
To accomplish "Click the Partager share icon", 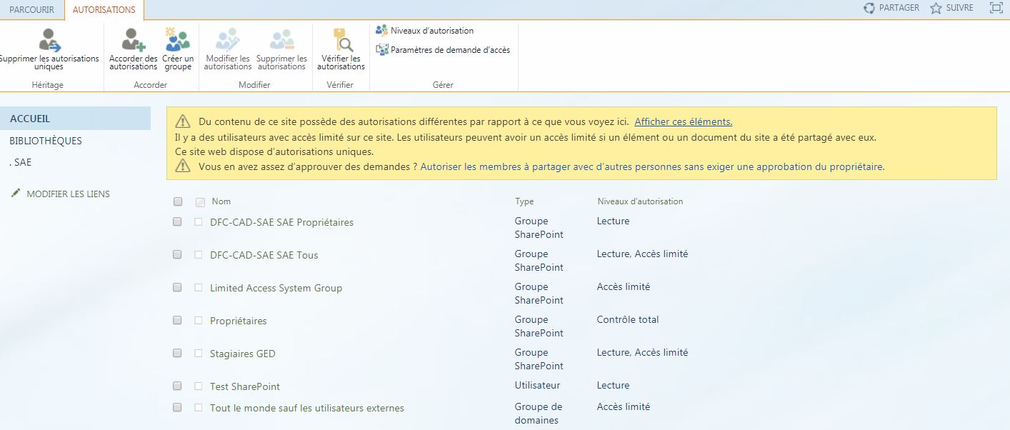I will [869, 8].
